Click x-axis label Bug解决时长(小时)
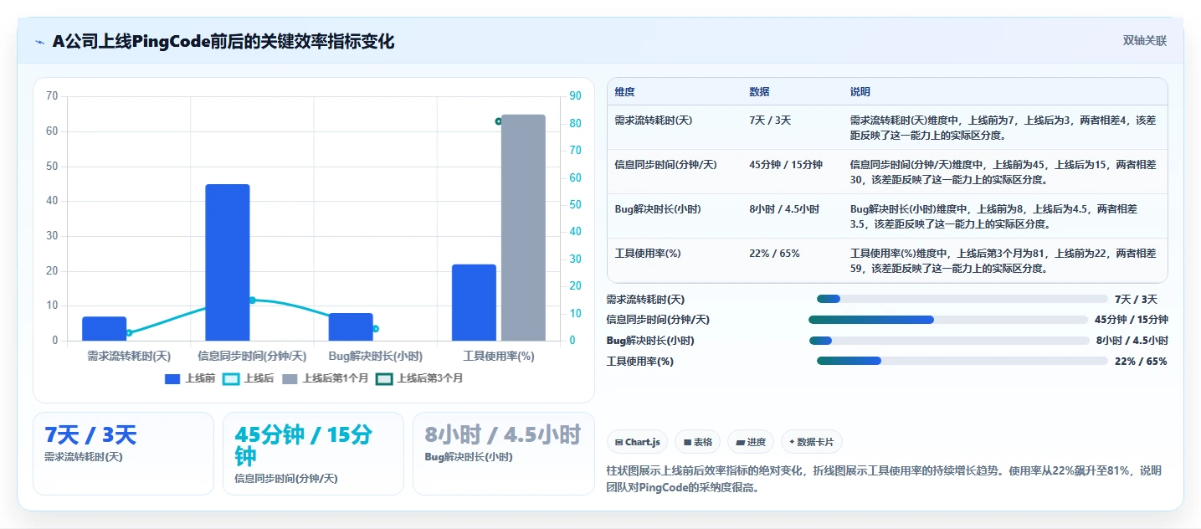 coord(376,357)
